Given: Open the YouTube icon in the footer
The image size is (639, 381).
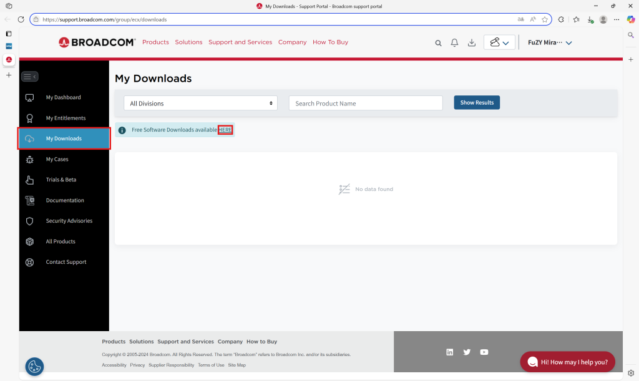Looking at the screenshot, I should 484,352.
